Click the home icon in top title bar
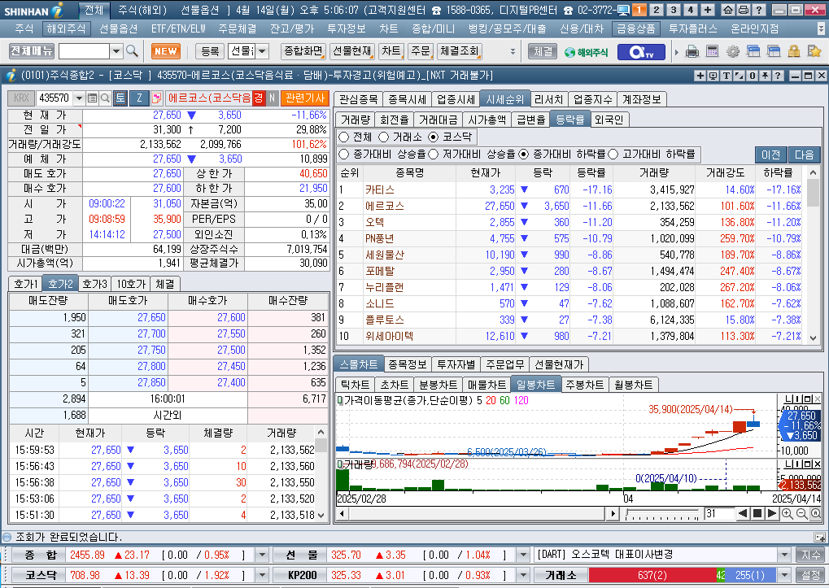The height and width of the screenshot is (588, 829). (x=728, y=10)
